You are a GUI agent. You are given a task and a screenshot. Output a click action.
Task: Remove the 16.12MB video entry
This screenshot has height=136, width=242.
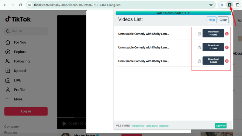pos(227,34)
